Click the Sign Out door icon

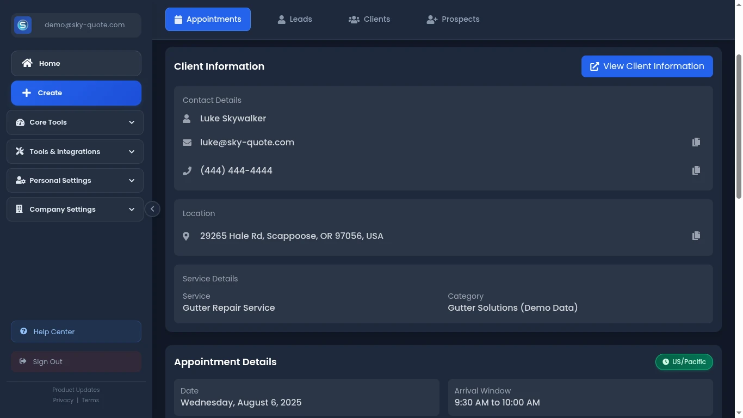[23, 361]
